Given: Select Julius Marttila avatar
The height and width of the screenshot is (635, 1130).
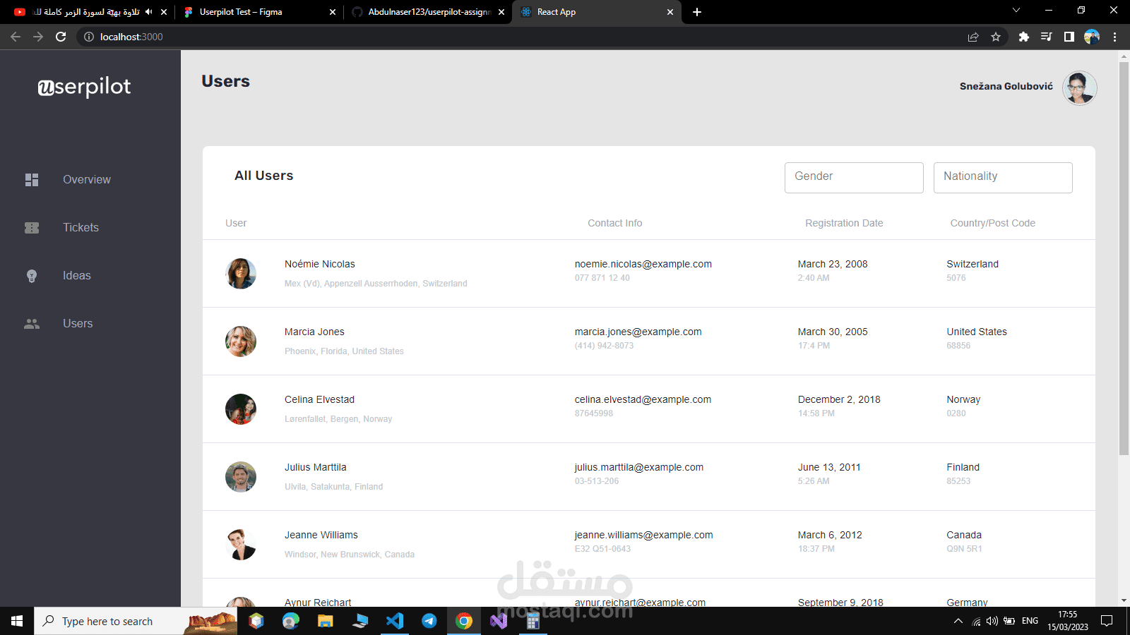Looking at the screenshot, I should coord(241,477).
